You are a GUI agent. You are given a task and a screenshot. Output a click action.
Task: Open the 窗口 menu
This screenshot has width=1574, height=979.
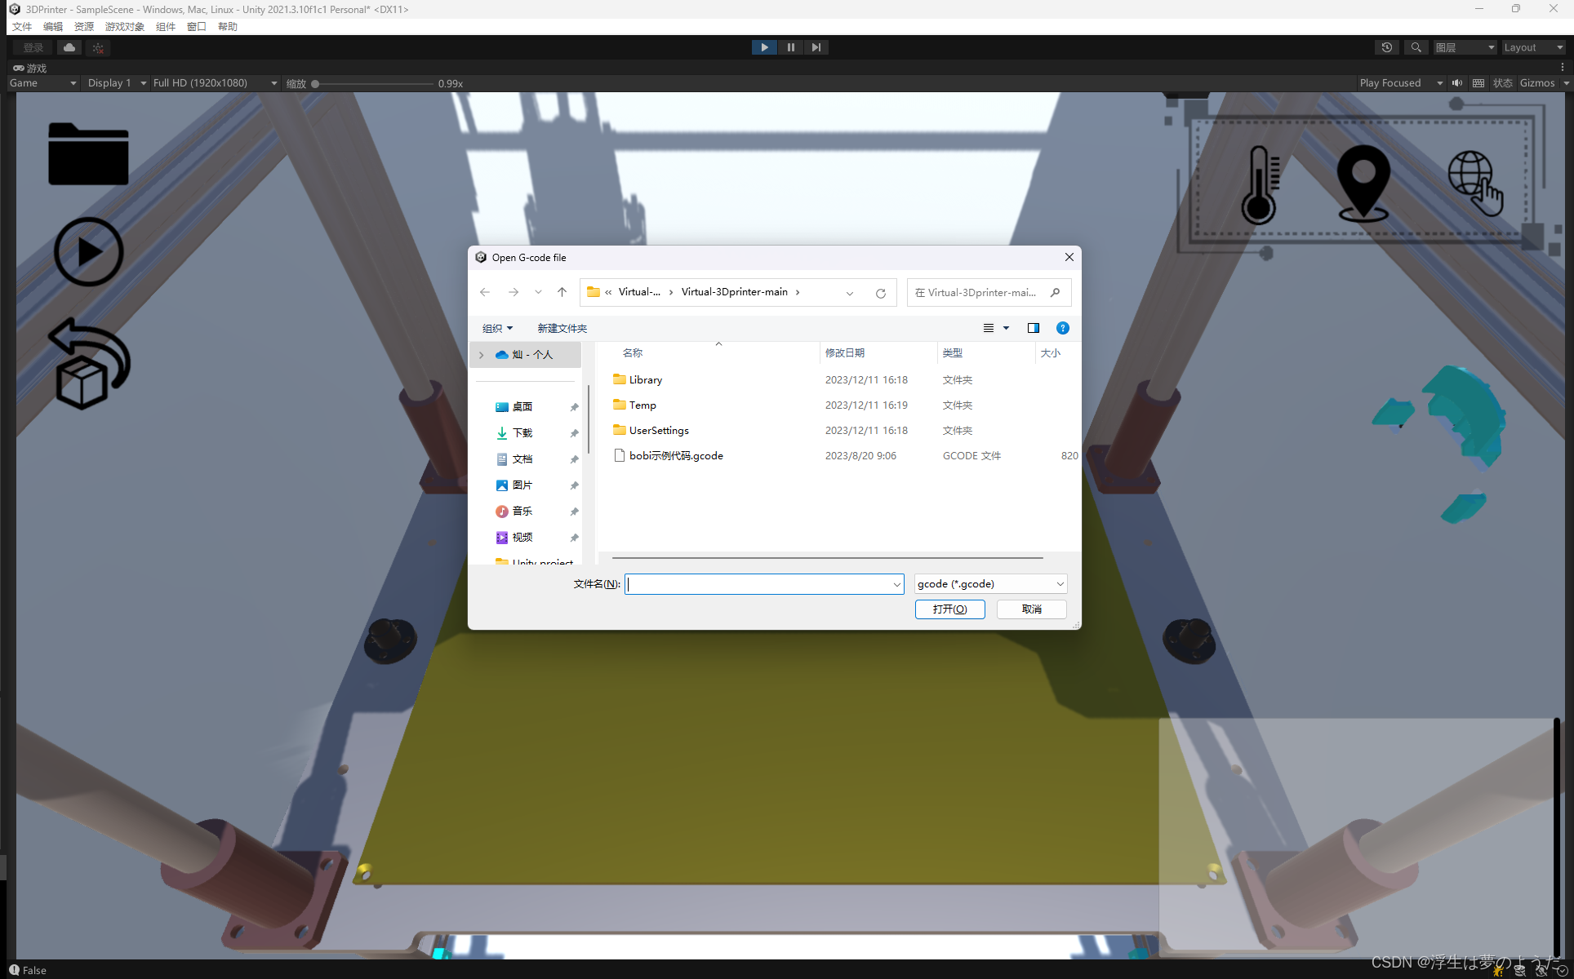196,27
